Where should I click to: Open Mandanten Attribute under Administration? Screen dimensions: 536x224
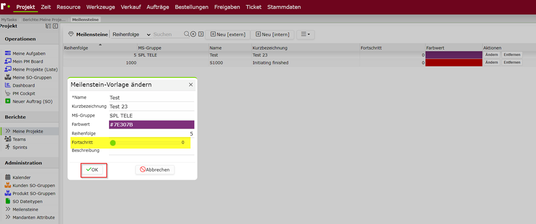pos(30,218)
